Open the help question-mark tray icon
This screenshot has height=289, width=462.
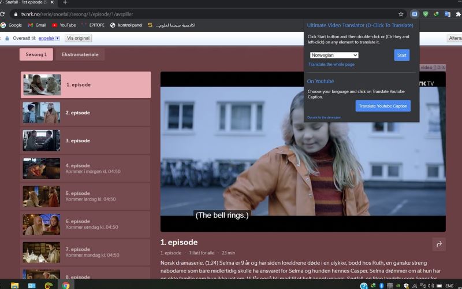coord(364,286)
